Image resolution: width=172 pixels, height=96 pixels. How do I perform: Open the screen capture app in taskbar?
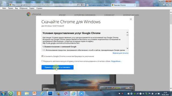(81, 94)
